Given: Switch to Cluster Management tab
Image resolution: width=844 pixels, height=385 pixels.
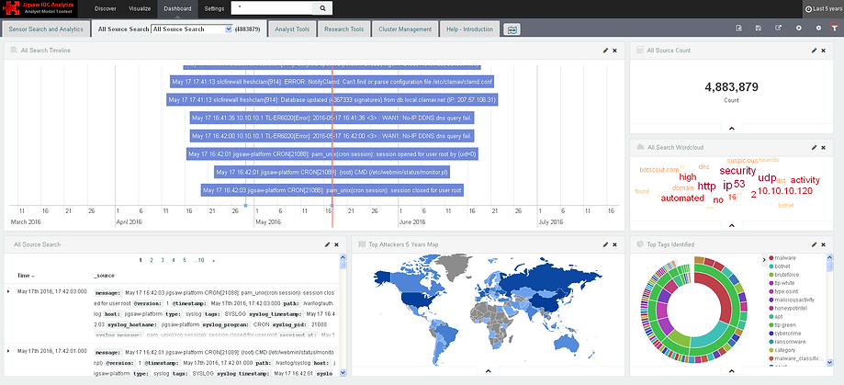Looking at the screenshot, I should click(405, 29).
